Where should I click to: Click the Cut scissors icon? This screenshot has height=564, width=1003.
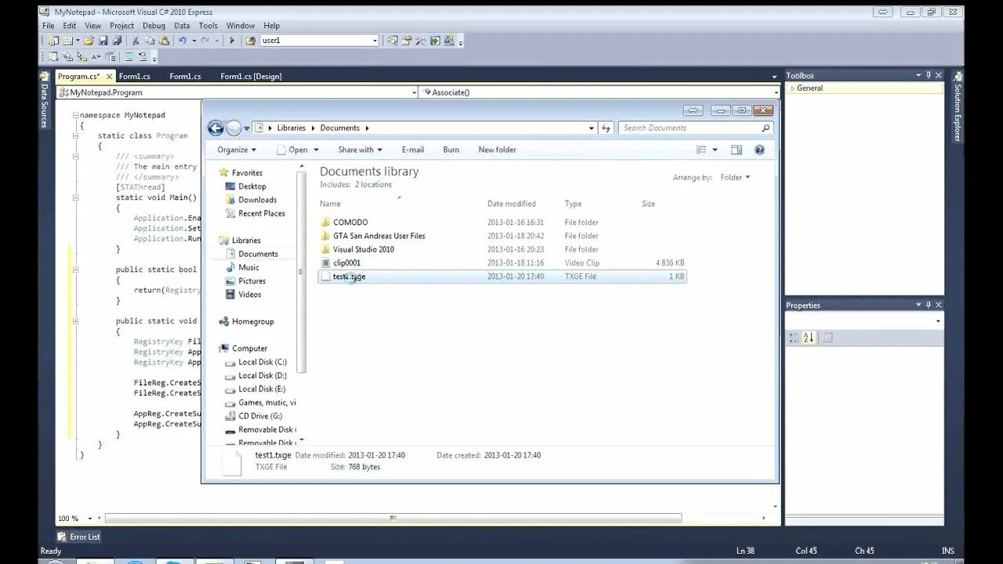(136, 41)
